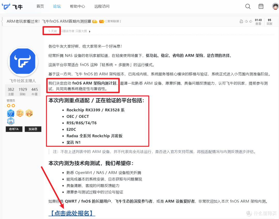Click the 8143 查看 view count
279x219 pixels.
pos(258,22)
